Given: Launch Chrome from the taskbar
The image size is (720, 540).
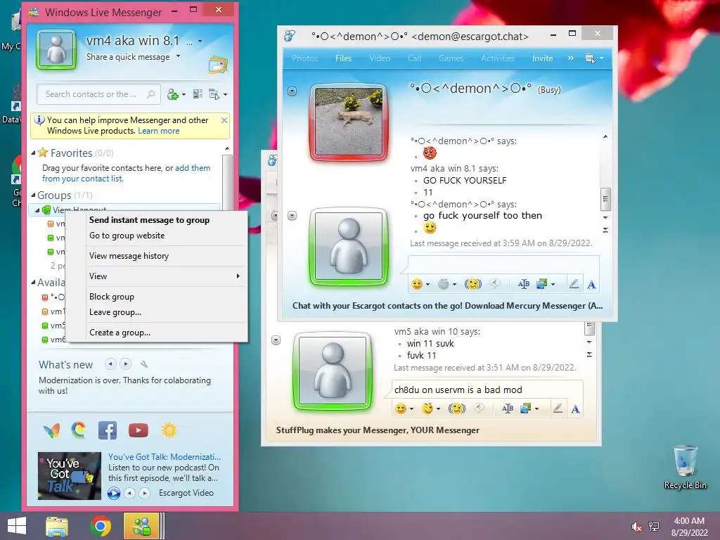Looking at the screenshot, I should coord(101,526).
